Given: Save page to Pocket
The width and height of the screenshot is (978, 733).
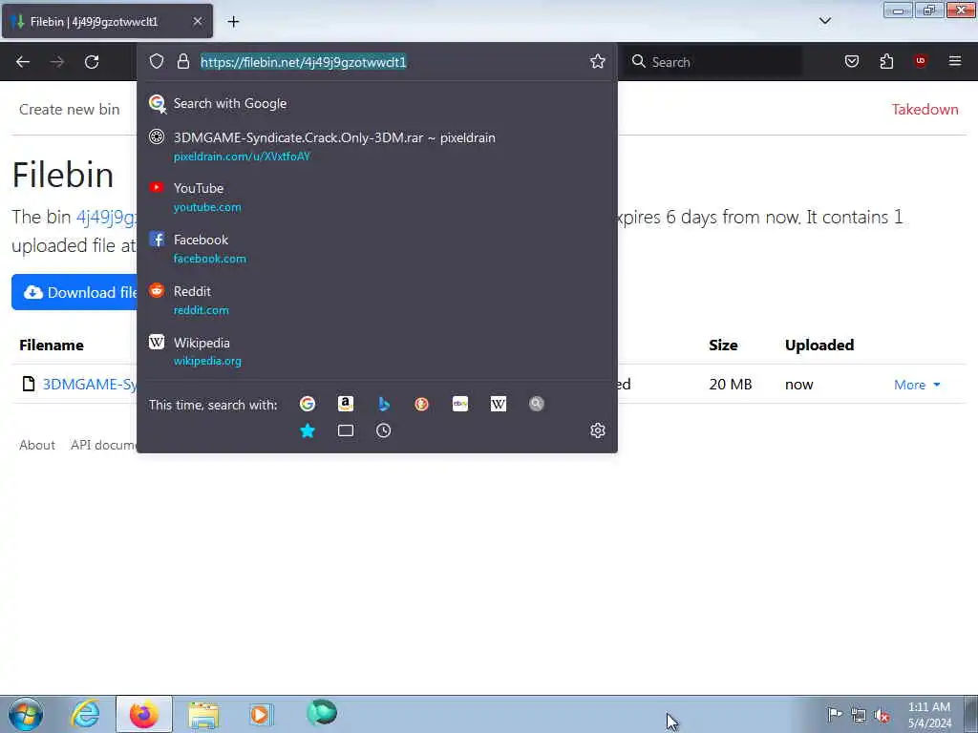Looking at the screenshot, I should pos(852,61).
